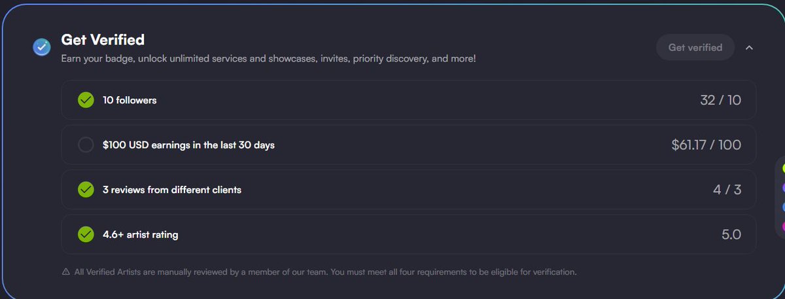Click the Get Verified heading
The width and height of the screenshot is (785, 299).
103,40
